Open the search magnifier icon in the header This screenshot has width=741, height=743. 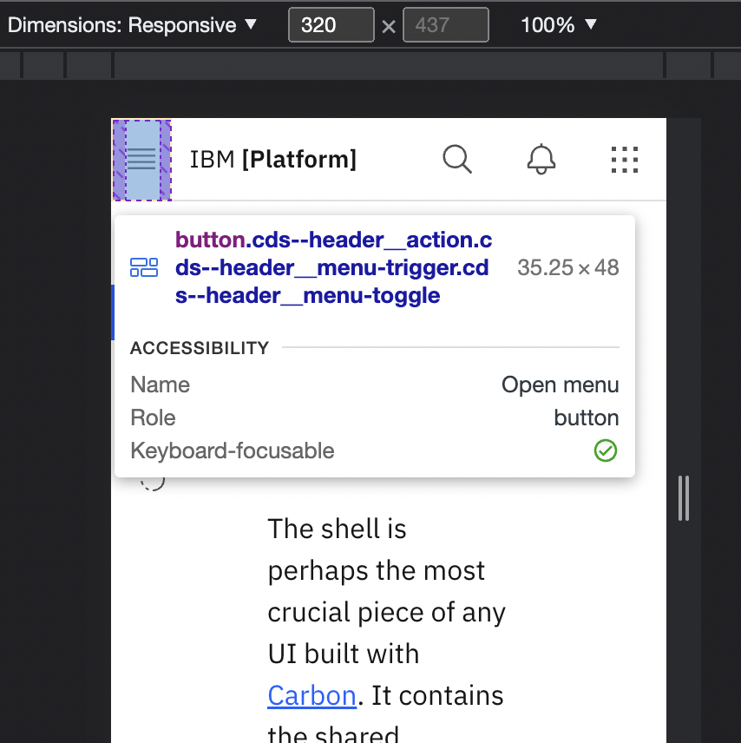[457, 159]
